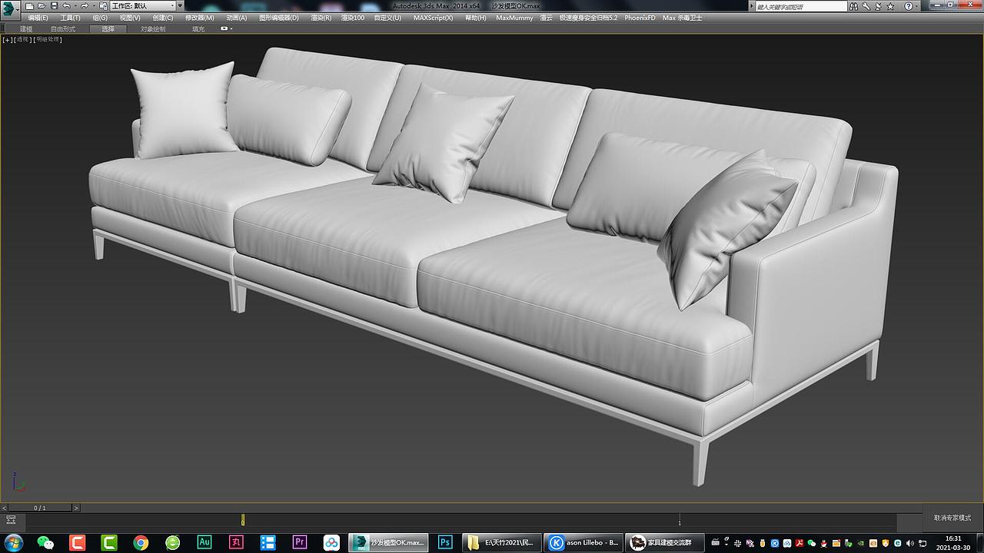Click the project folder icon in quick access
Screen dimensions: 984x553
(x=104, y=6)
